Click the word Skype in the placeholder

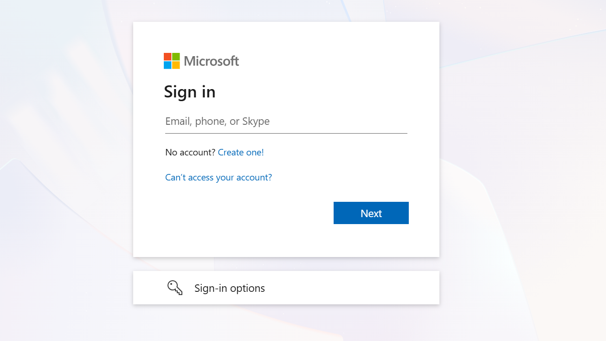256,122
